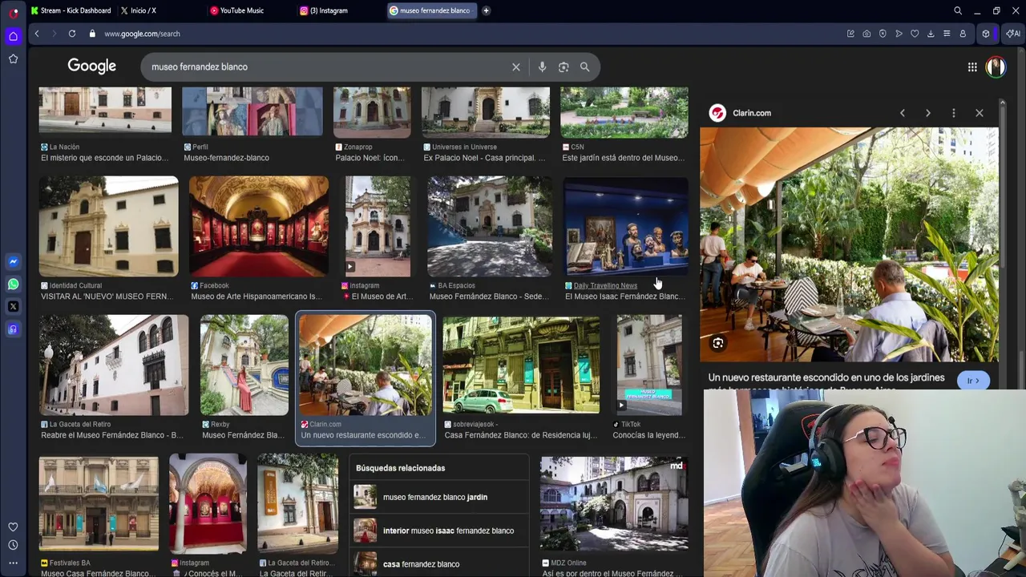The width and height of the screenshot is (1026, 577).
Task: Open toolbar send (flow) arrow icon
Action: pyautogui.click(x=899, y=34)
